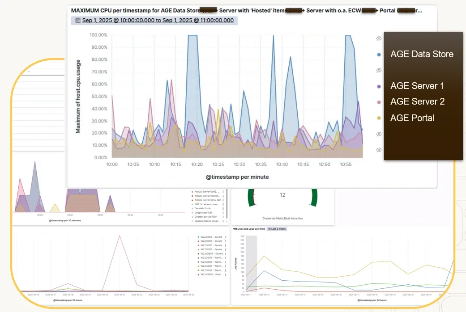Image resolution: width=466 pixels, height=312 pixels.
Task: Toggle the bottommost crossed-eye legend icon
Action: (379, 150)
